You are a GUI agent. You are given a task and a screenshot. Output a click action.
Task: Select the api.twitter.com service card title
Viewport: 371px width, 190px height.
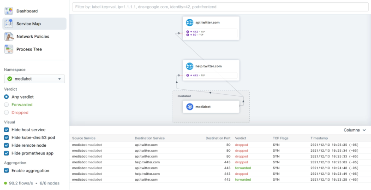point(207,23)
